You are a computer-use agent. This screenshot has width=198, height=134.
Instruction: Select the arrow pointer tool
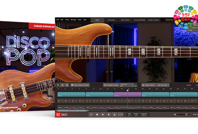[x=58, y=85]
